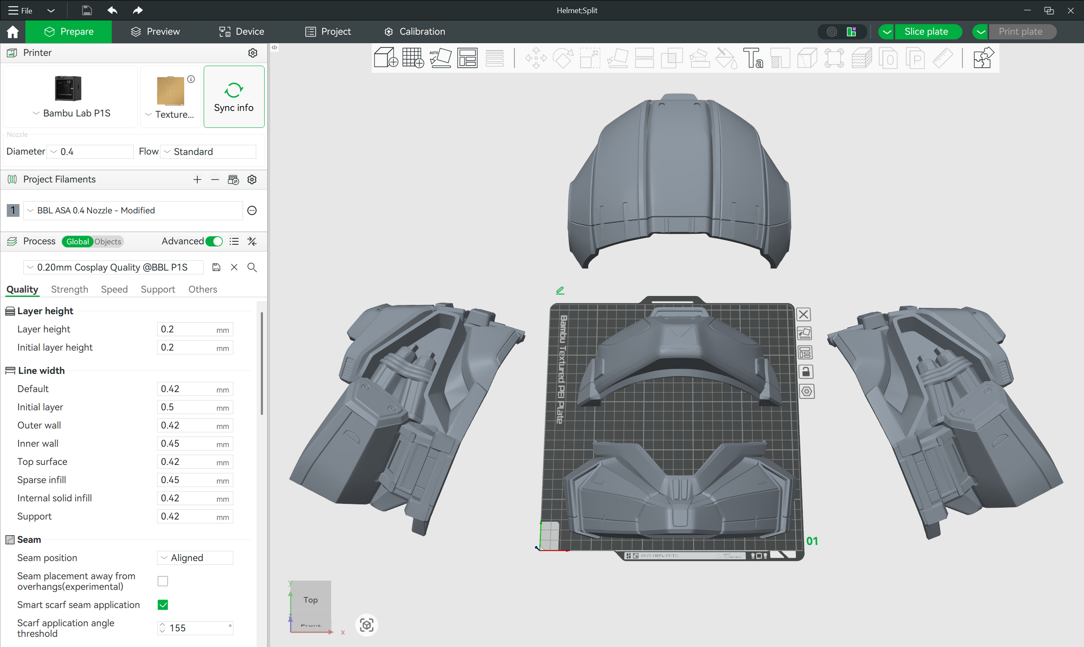Open the Seam position dropdown
1084x647 pixels.
click(x=195, y=558)
